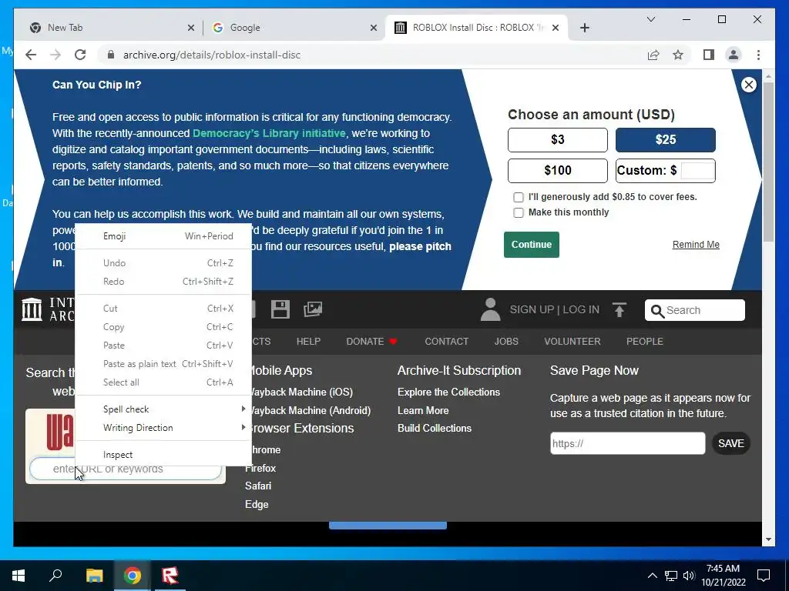The image size is (789, 591).
Task: Choose Paste in context menu
Action: pos(163,346)
